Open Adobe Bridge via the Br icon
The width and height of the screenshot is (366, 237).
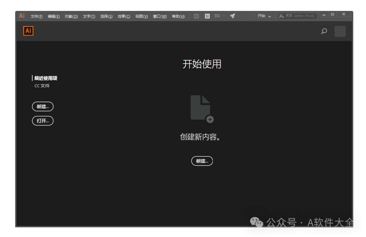(196, 16)
